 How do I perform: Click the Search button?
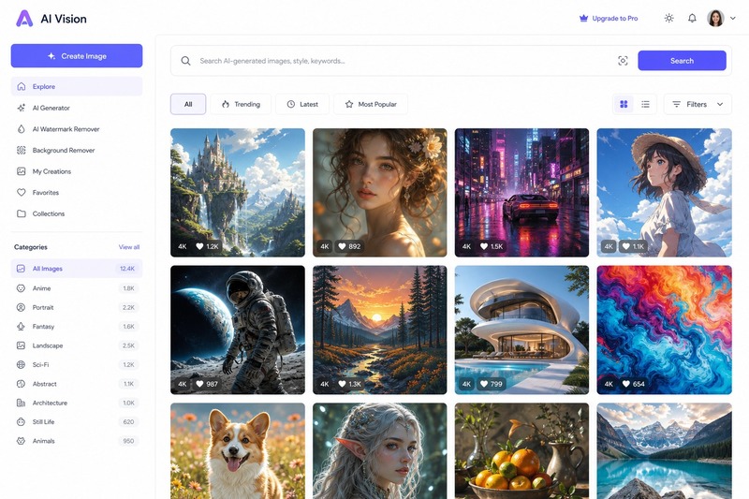[x=682, y=61]
